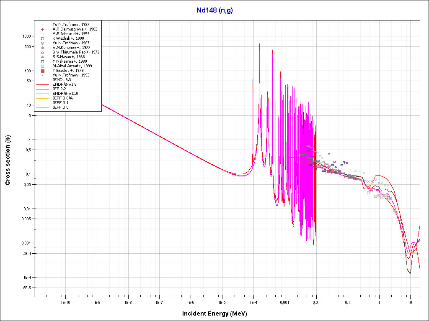429x321 pixels.
Task: Click the Yu.N.Trofimov, 1993 legend entry
Action: tap(71, 75)
